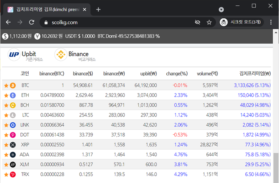The image size is (279, 183).
Task: Open a new tab with plus button
Action: (98, 10)
